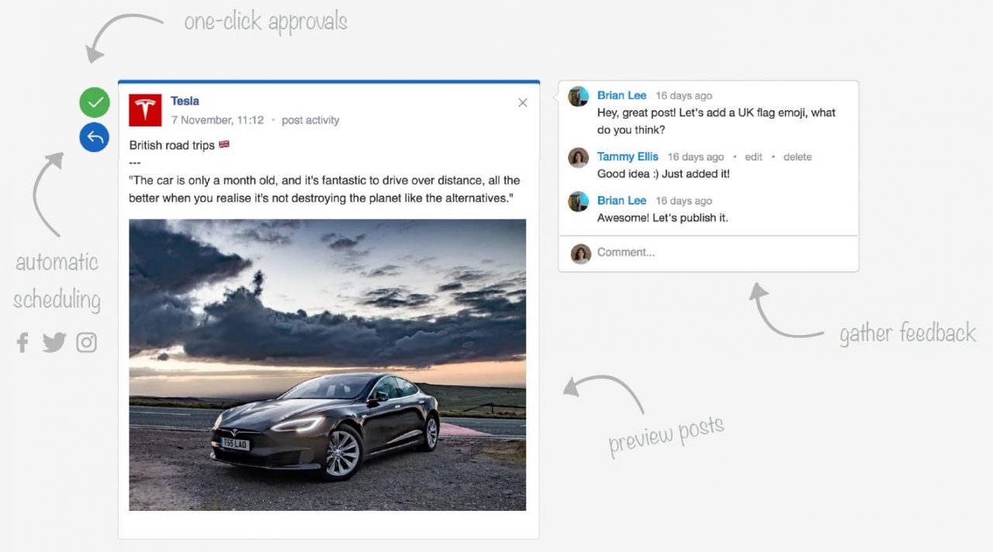Close the Tesla post preview
The width and height of the screenshot is (993, 552).
[523, 103]
